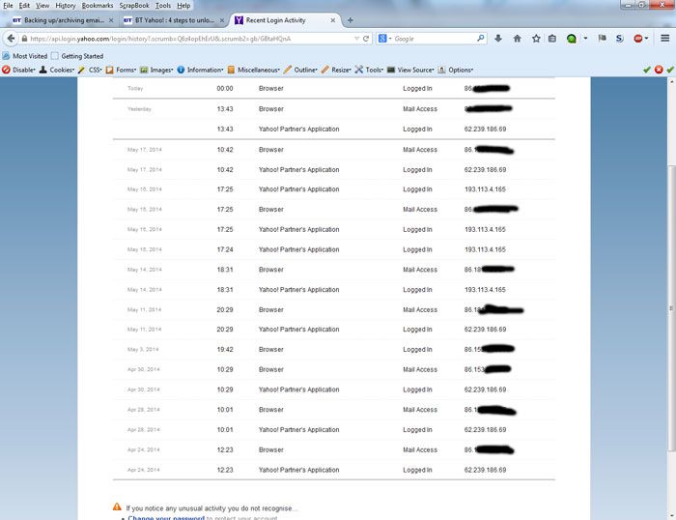The width and height of the screenshot is (676, 520).
Task: Click the Change your password link
Action: [165, 518]
